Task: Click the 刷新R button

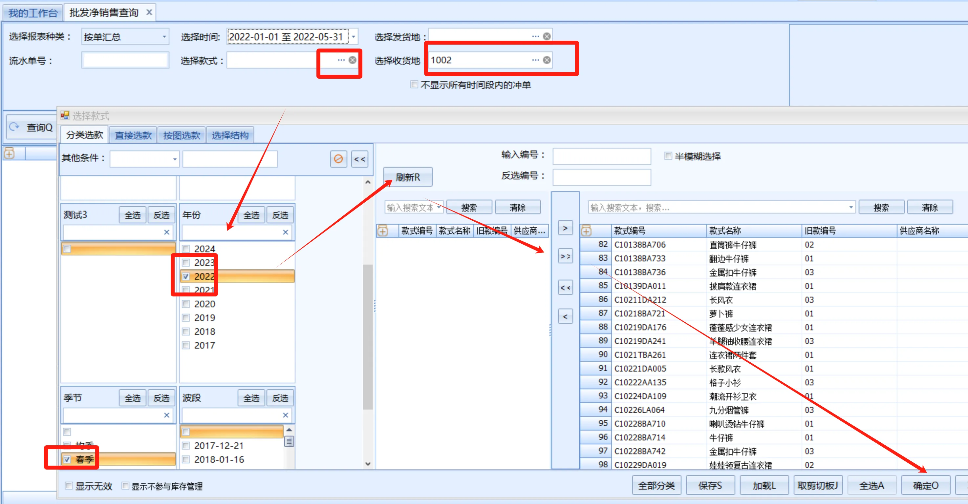Action: [407, 177]
